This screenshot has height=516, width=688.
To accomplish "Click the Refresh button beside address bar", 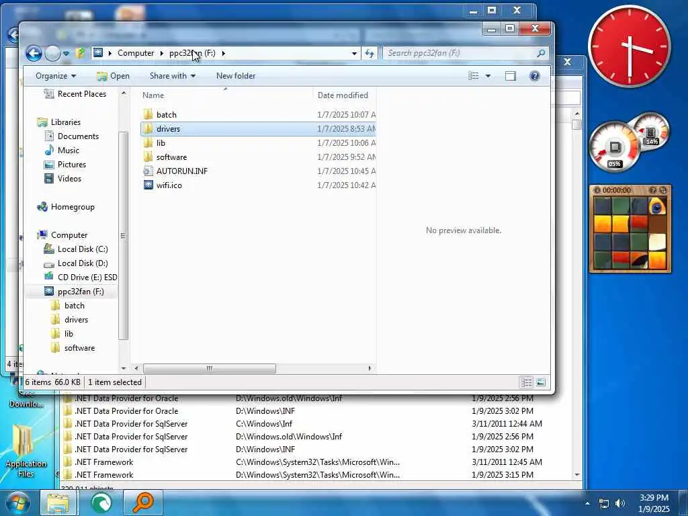I will [x=370, y=53].
